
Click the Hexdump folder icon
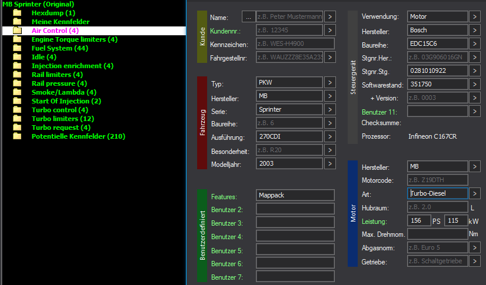(17, 13)
